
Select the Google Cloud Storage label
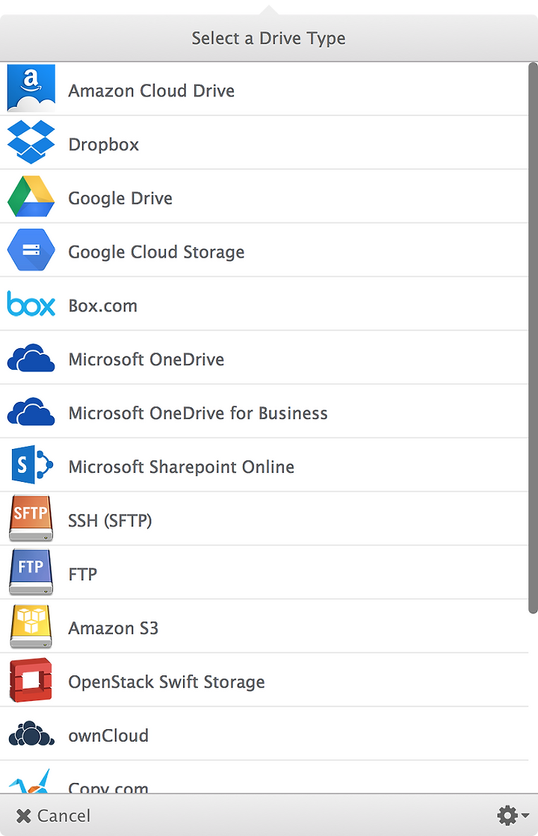tap(156, 252)
